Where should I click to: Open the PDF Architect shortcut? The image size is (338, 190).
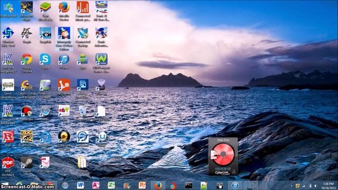pos(8,166)
